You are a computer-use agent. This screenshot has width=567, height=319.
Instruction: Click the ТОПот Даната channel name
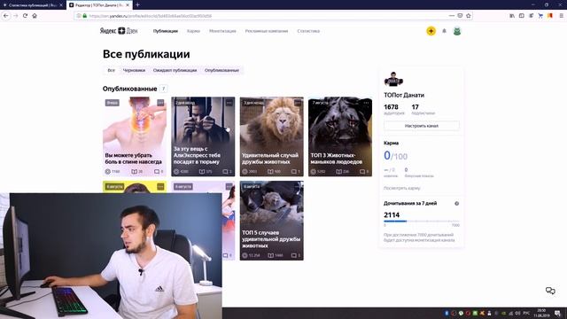point(404,95)
